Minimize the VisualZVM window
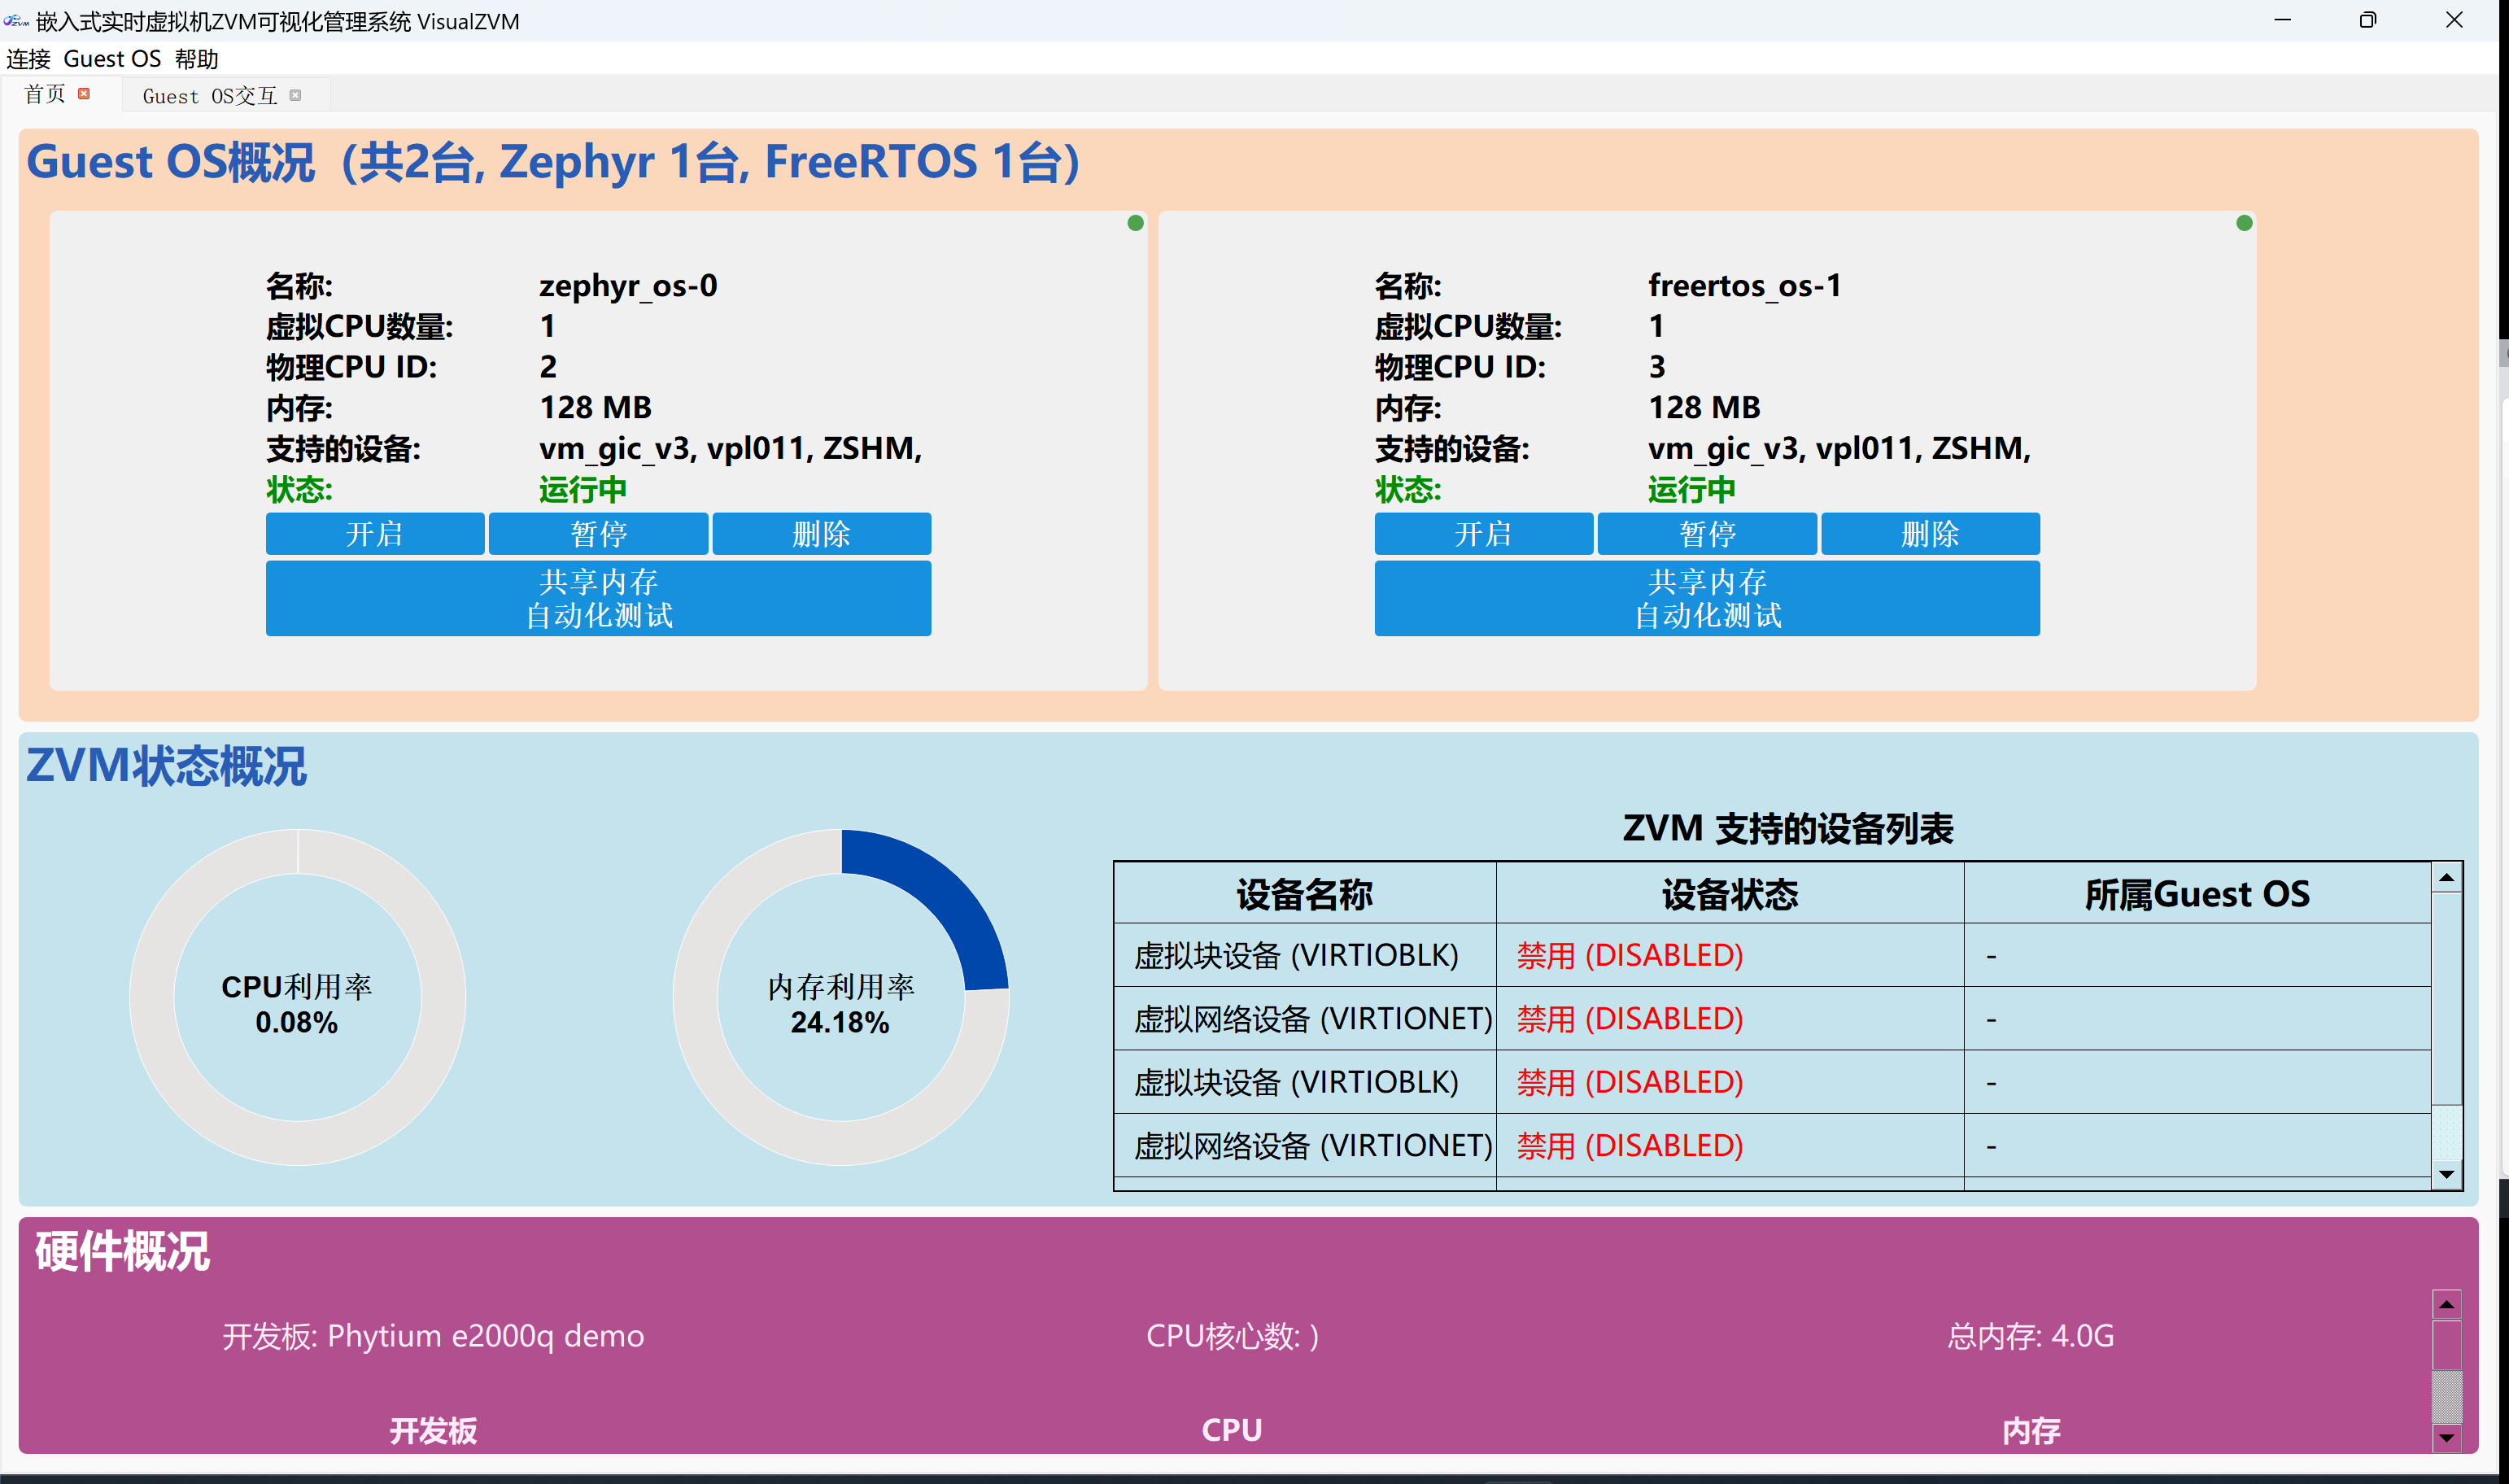Viewport: 2509px width, 1484px height. [x=2282, y=20]
